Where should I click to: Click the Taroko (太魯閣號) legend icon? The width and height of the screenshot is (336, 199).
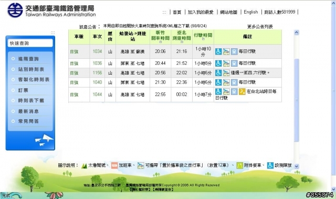coord(84,165)
